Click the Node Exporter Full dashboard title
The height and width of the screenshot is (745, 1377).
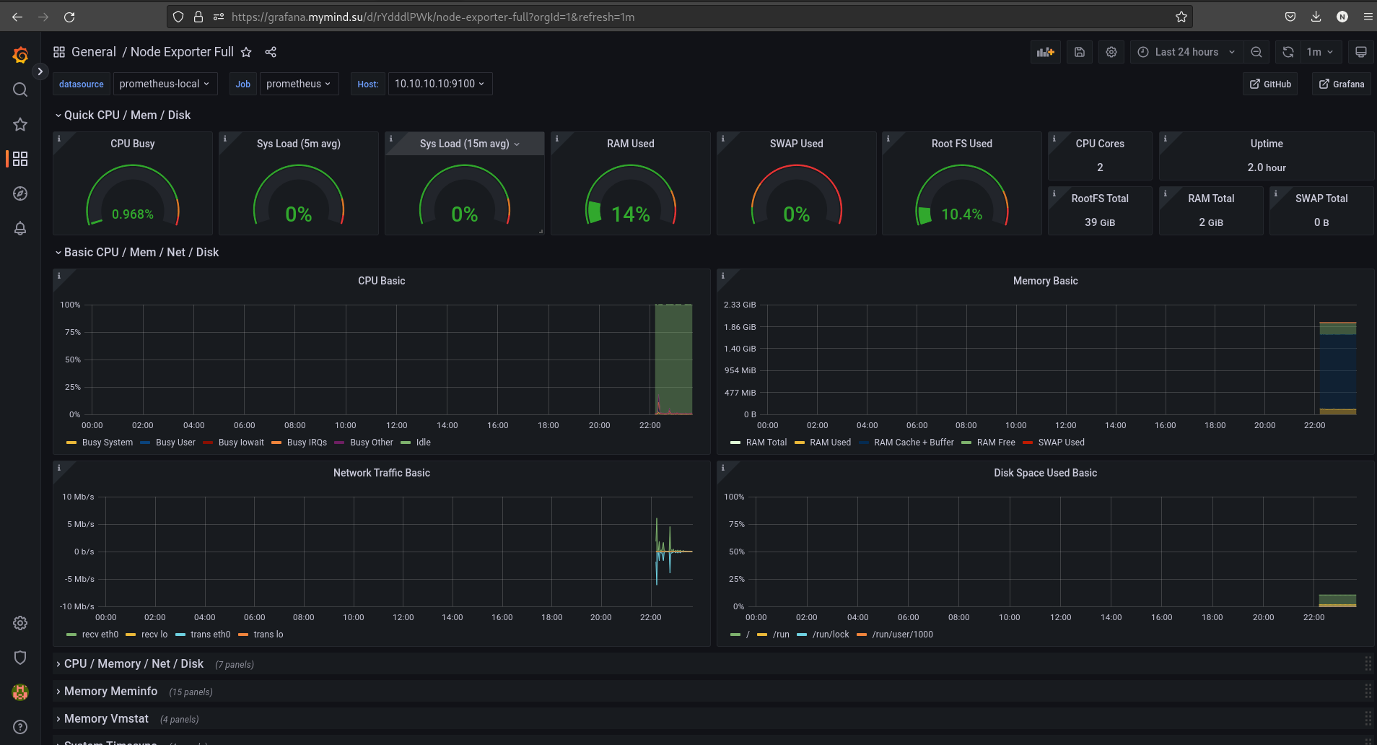tap(182, 52)
